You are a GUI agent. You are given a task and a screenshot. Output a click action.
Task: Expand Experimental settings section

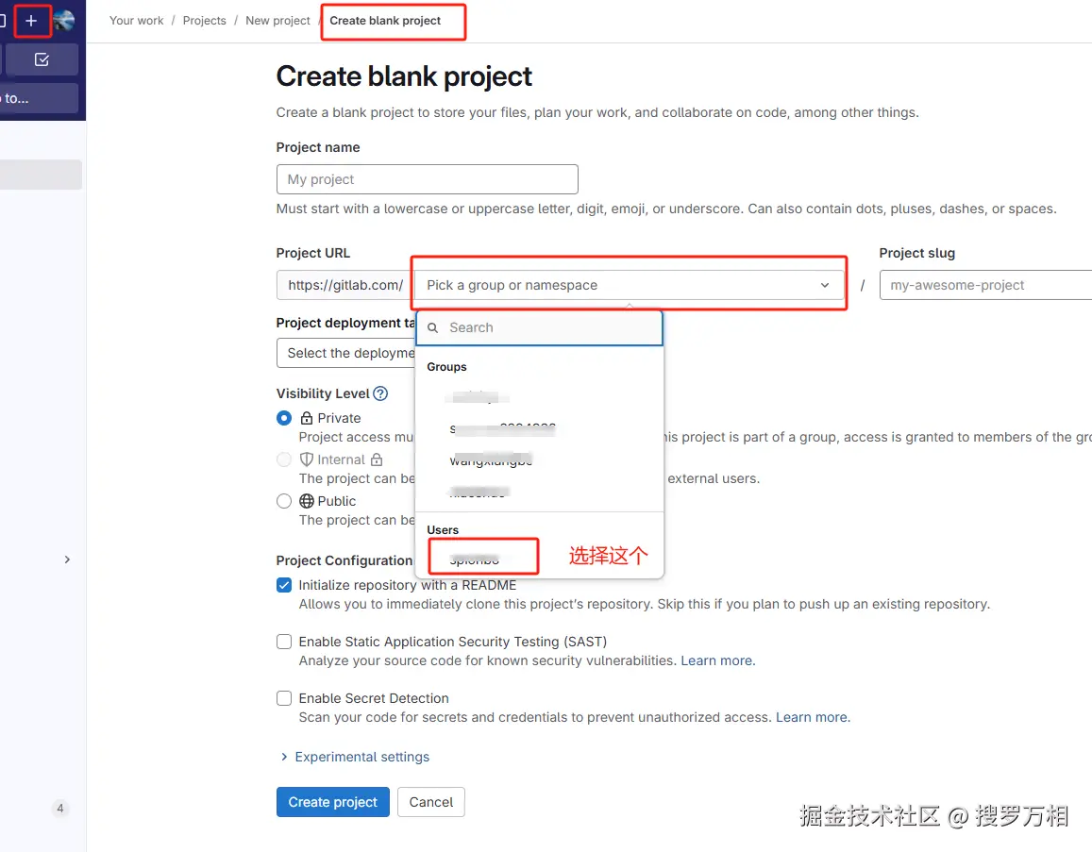[355, 757]
